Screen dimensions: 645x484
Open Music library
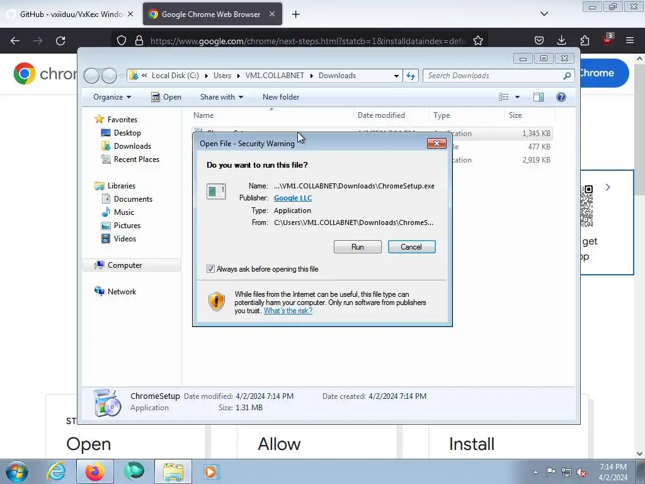pos(118,212)
